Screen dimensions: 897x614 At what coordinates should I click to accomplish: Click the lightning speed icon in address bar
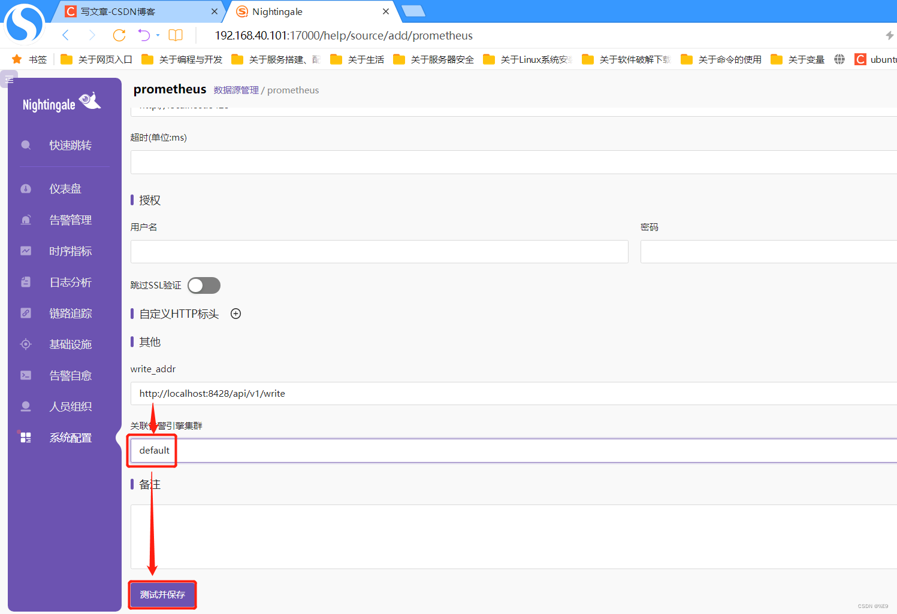pos(889,35)
